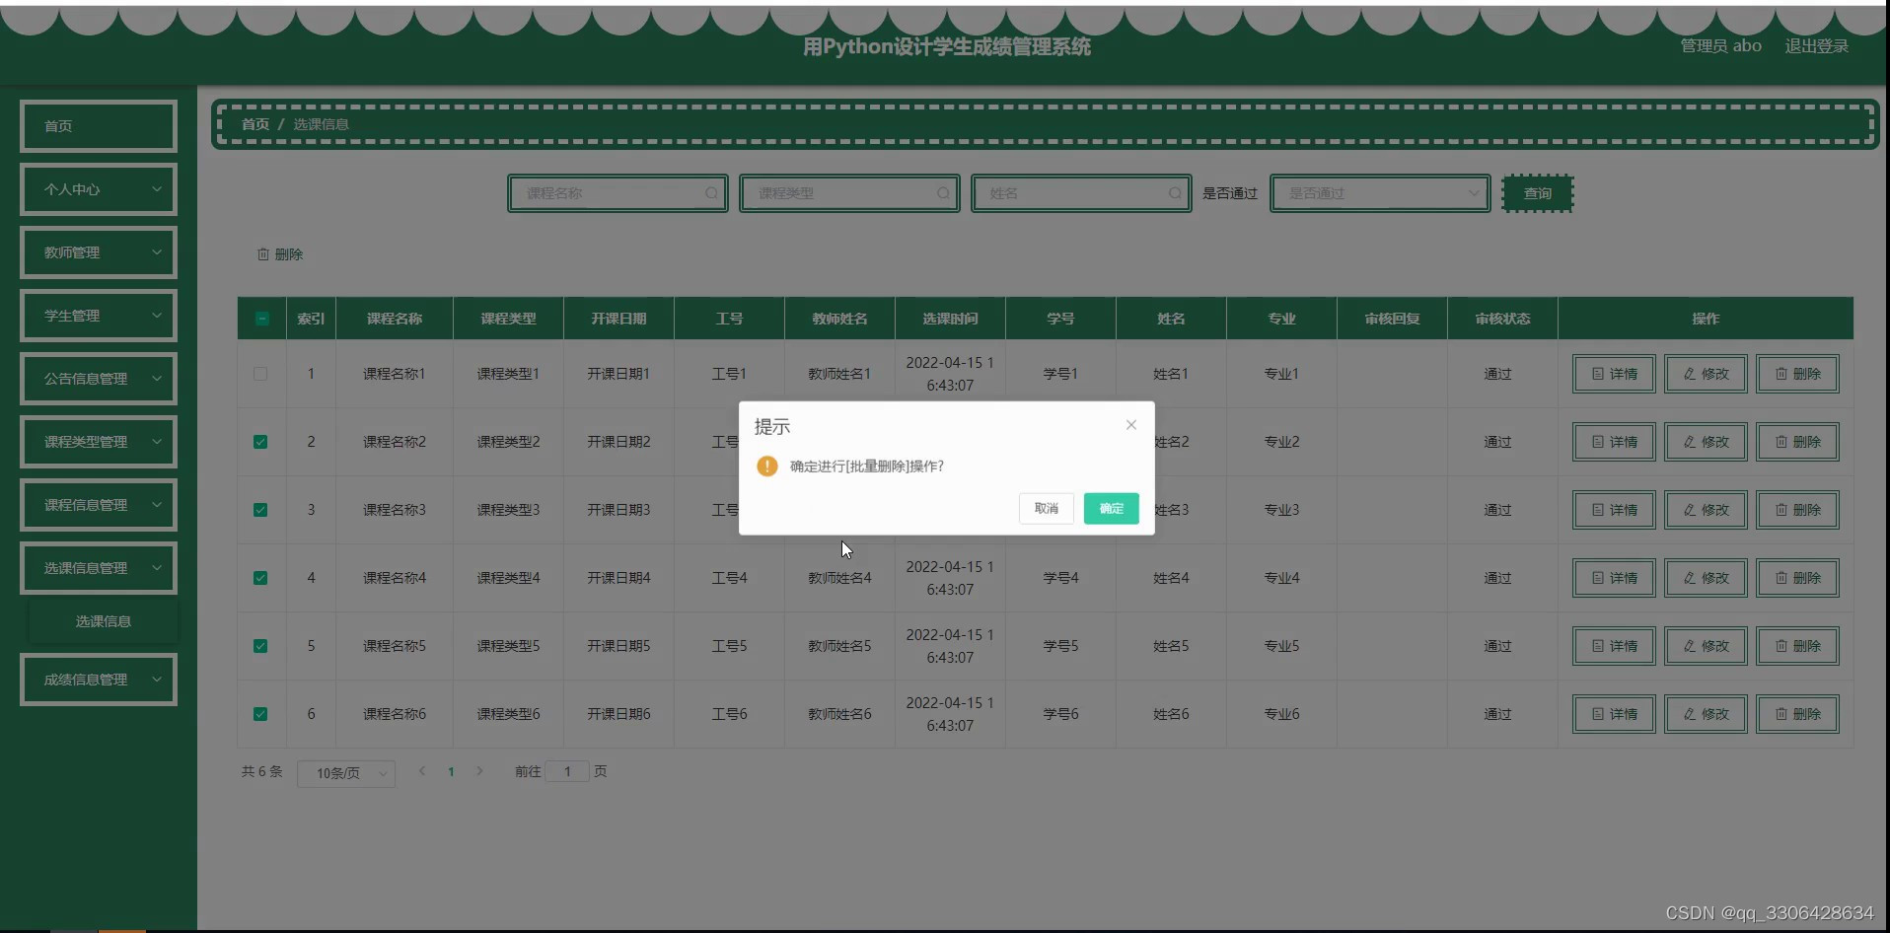Click 修改 button for row 4
Viewport: 1890px width, 933px height.
coord(1706,578)
